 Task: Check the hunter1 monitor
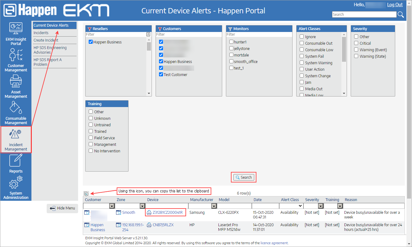click(232, 42)
